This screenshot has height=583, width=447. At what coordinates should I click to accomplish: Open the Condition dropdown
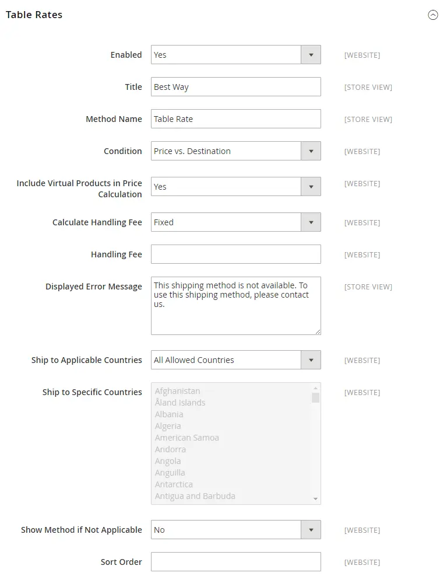pyautogui.click(x=311, y=151)
